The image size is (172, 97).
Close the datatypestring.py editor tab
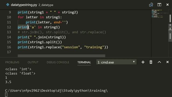click(167, 5)
